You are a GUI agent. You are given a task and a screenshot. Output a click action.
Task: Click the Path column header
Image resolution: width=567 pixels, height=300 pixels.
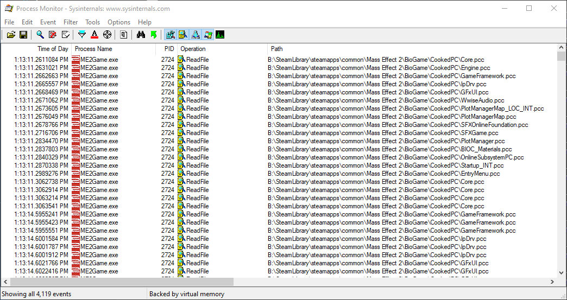point(412,49)
